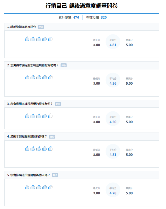Click fifth thumbs-up icon in question 2

point(50,77)
